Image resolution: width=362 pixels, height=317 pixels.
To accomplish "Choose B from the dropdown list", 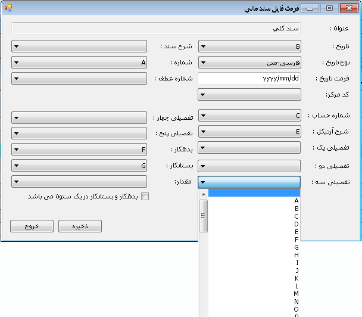I will [254, 209].
